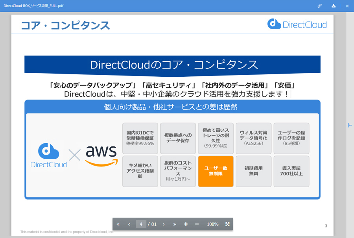Click the DirectCloud logo beside aws
The height and width of the screenshot is (238, 354).
click(x=48, y=155)
